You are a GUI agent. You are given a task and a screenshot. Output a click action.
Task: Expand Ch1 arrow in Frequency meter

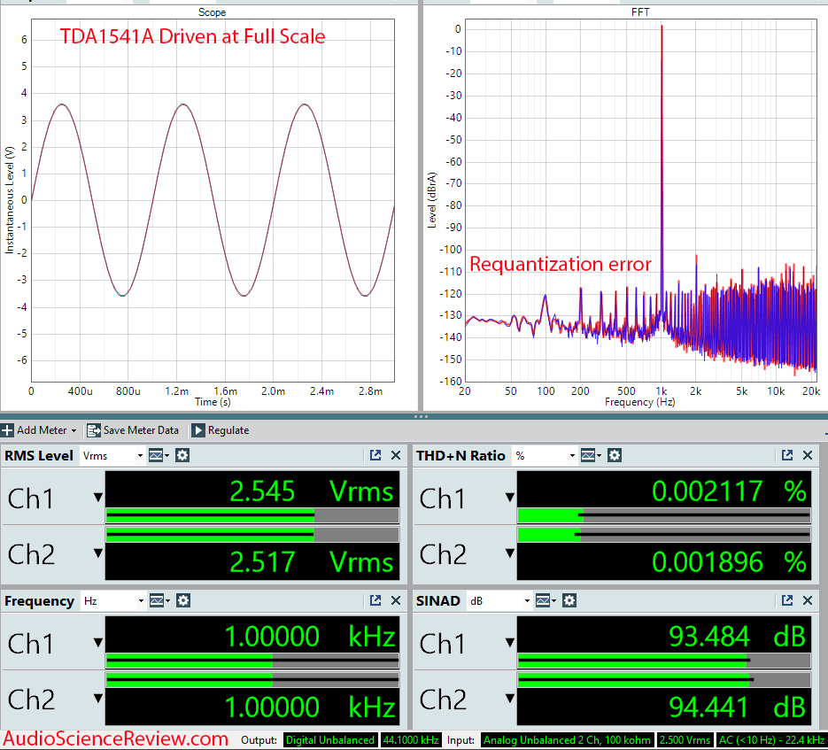[x=97, y=642]
